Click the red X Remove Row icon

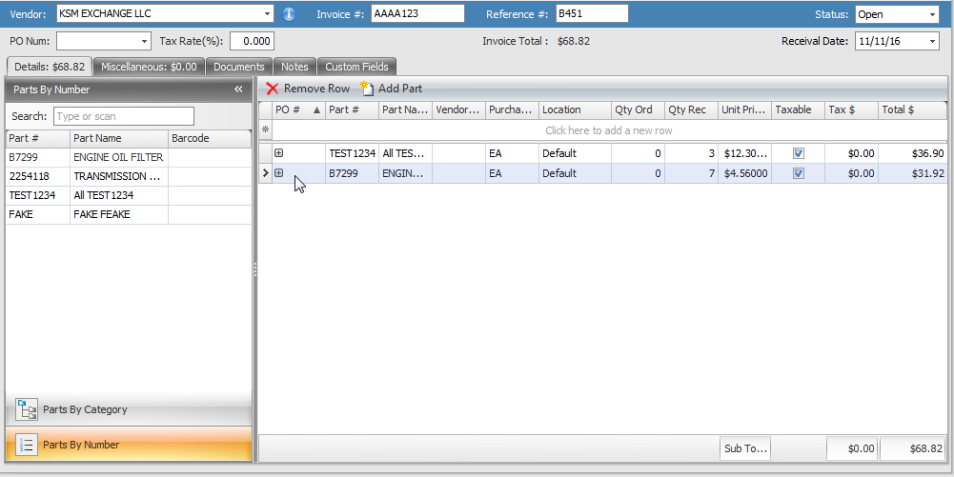[272, 89]
